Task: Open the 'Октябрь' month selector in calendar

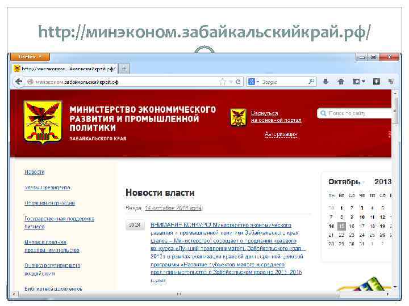Action: coord(347,182)
